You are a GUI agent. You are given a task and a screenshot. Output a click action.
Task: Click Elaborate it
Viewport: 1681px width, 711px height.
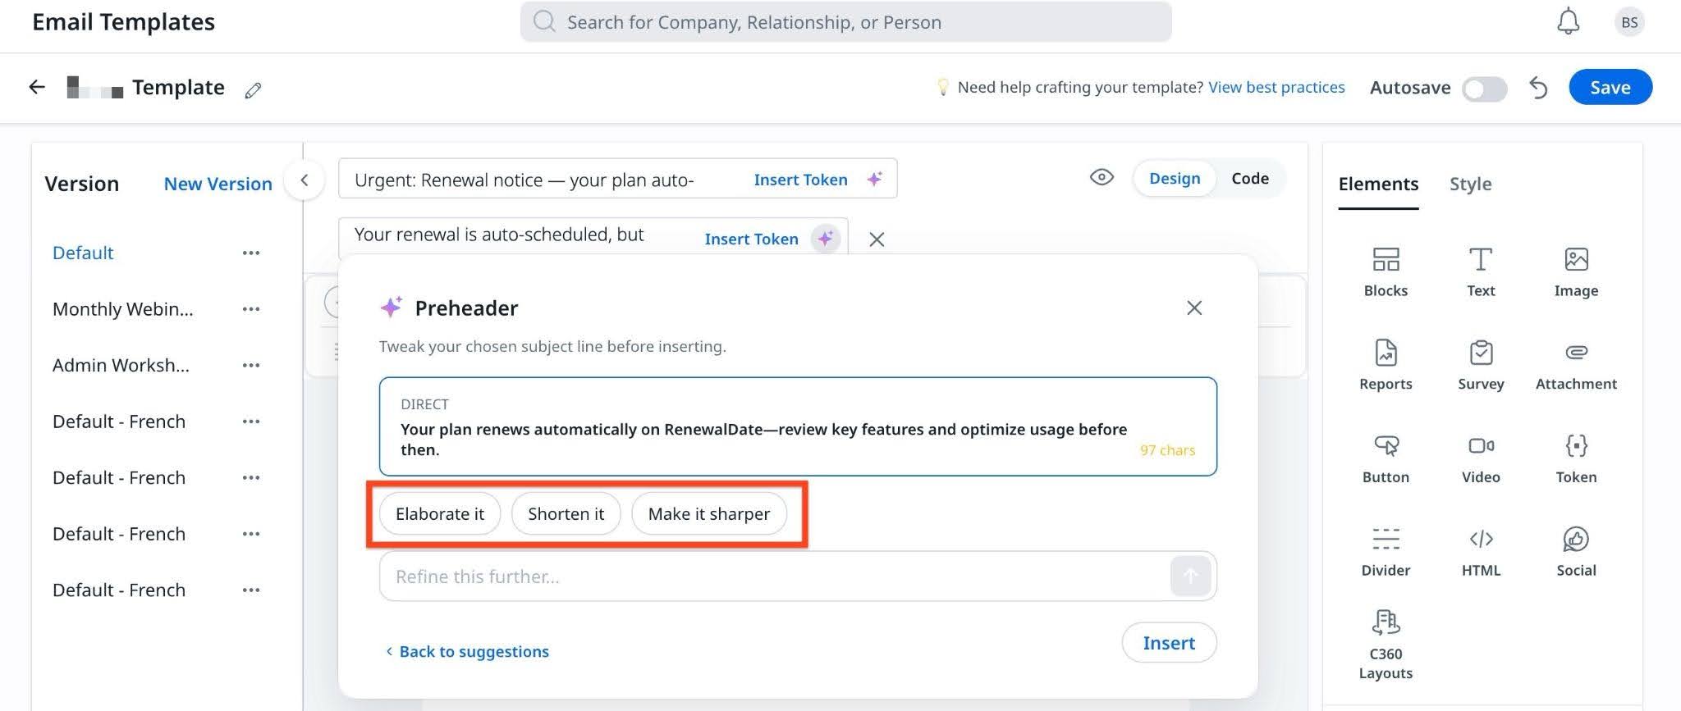(x=439, y=514)
